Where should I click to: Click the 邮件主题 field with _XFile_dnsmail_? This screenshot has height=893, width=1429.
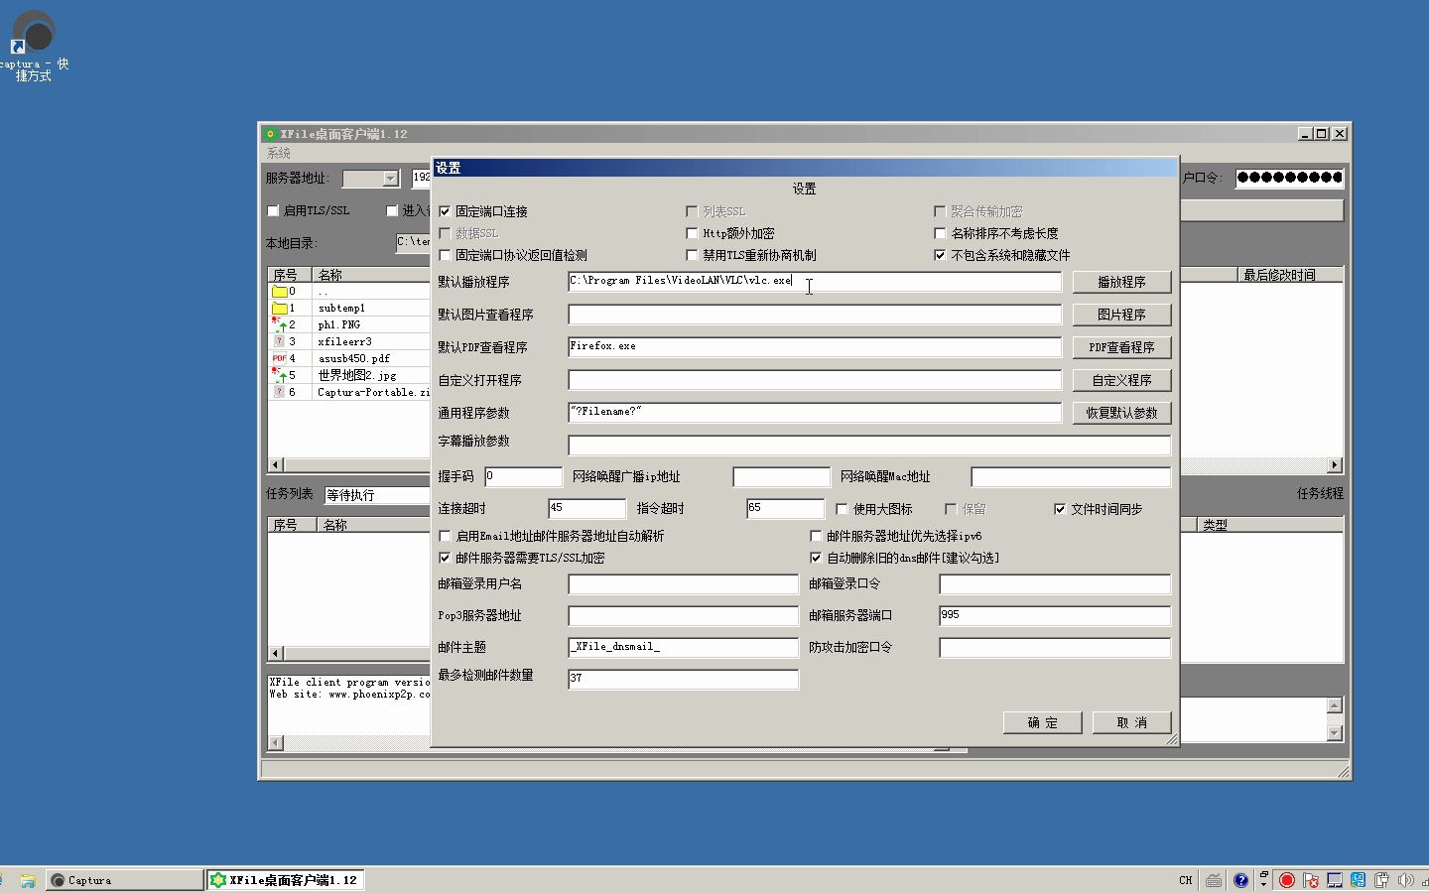click(684, 648)
